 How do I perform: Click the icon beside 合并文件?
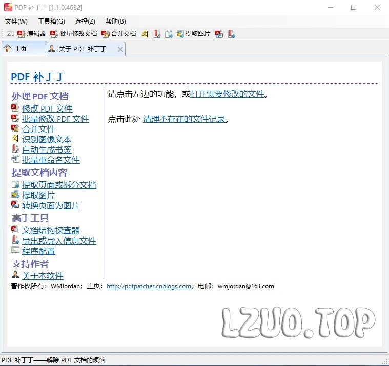[x=15, y=128]
